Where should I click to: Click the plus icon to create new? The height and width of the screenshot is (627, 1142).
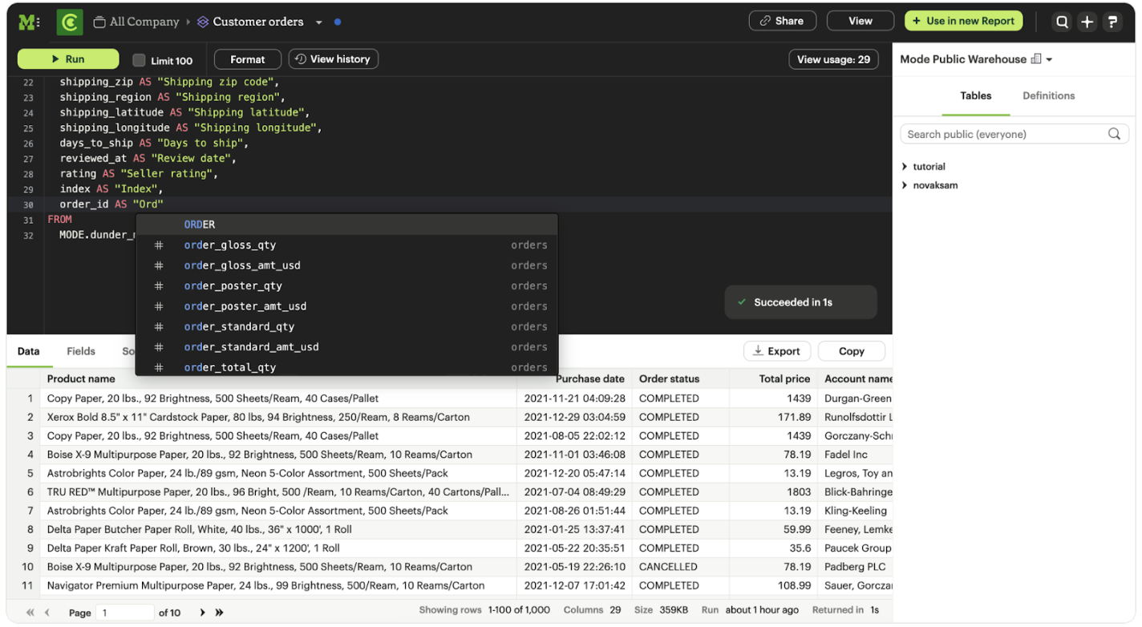click(x=1087, y=22)
